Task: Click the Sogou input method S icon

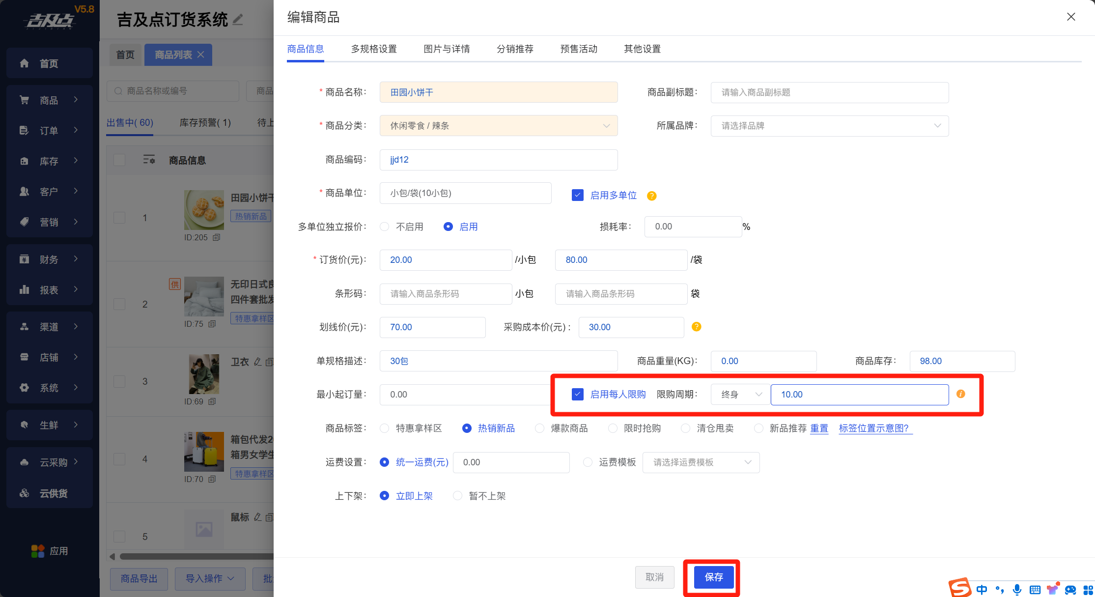Action: tap(959, 587)
